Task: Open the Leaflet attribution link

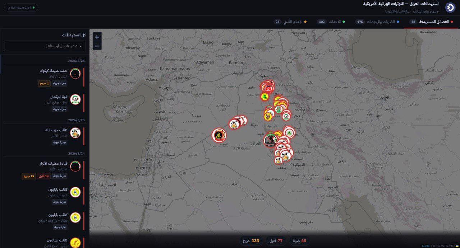Action: pos(426,246)
